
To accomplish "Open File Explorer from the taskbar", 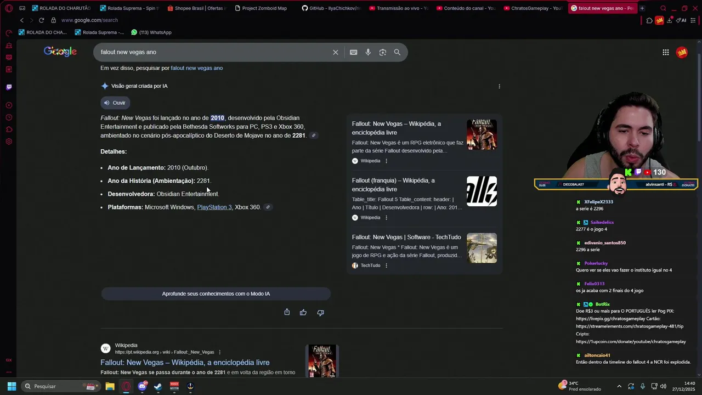I will pos(110,386).
